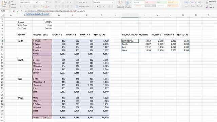
Task: Apply percent style format
Action: tap(100, 6)
